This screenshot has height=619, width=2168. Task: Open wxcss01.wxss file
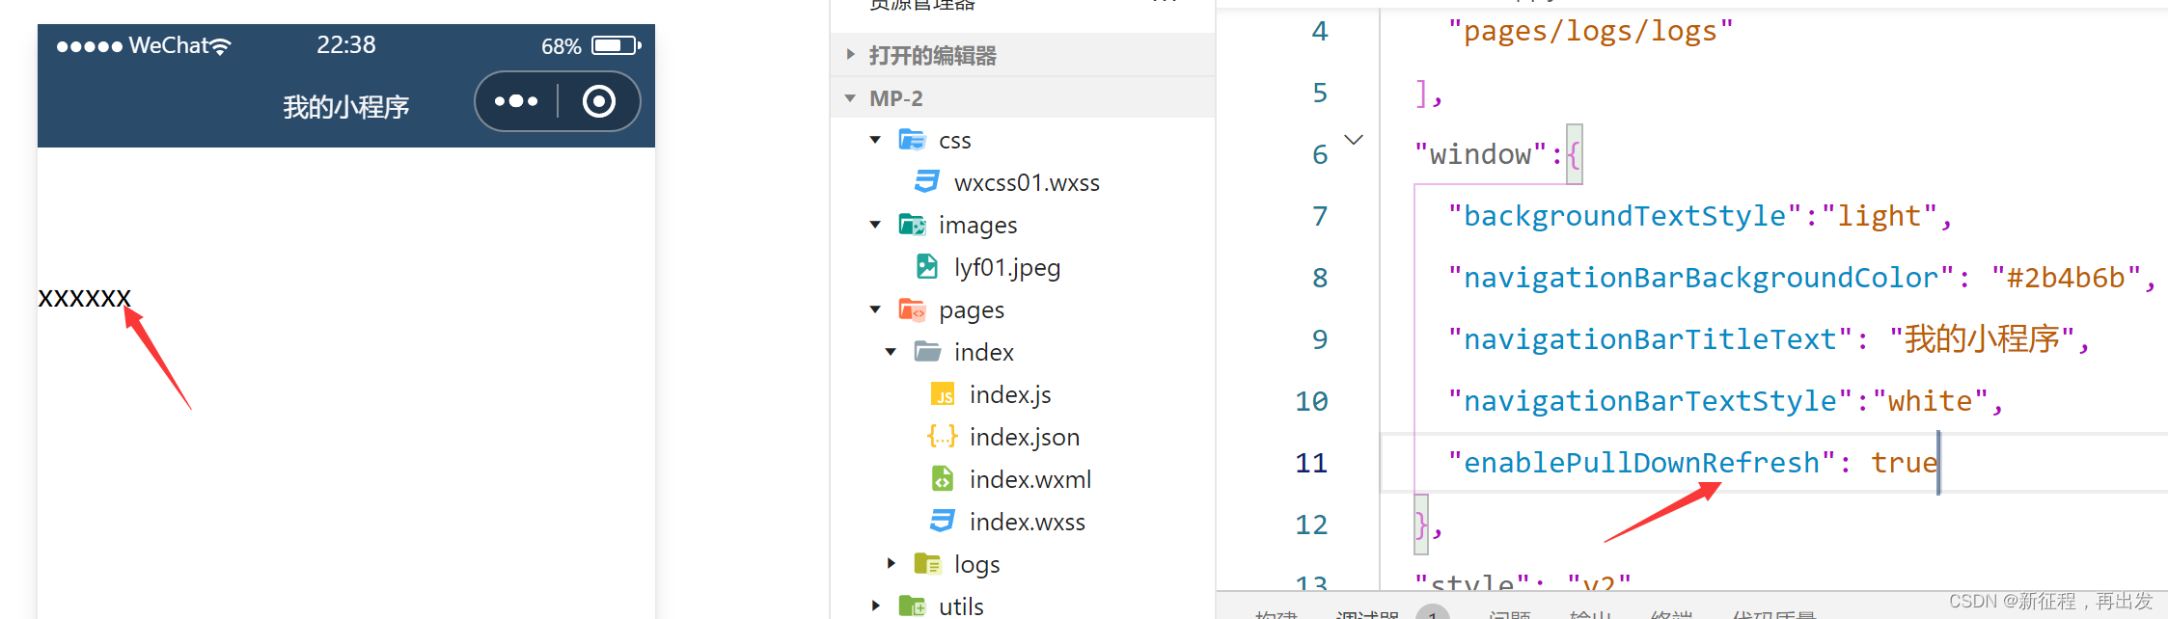(1027, 182)
